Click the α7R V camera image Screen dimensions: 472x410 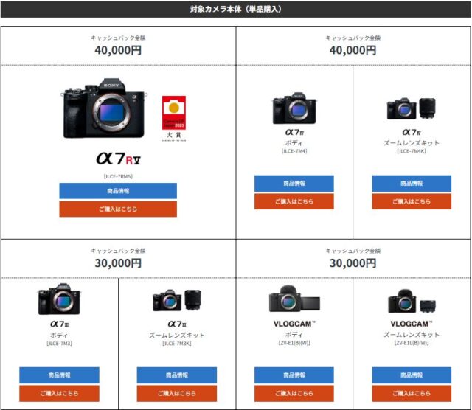(104, 108)
